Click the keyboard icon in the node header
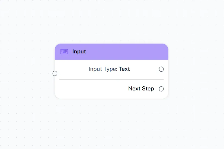The height and width of the screenshot is (149, 224). pos(64,52)
